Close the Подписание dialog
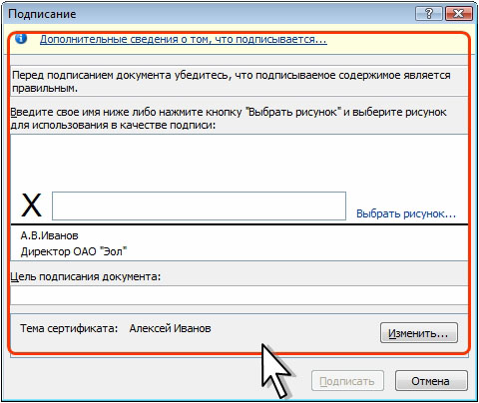Screen dimensions: 479x403 tap(458, 14)
